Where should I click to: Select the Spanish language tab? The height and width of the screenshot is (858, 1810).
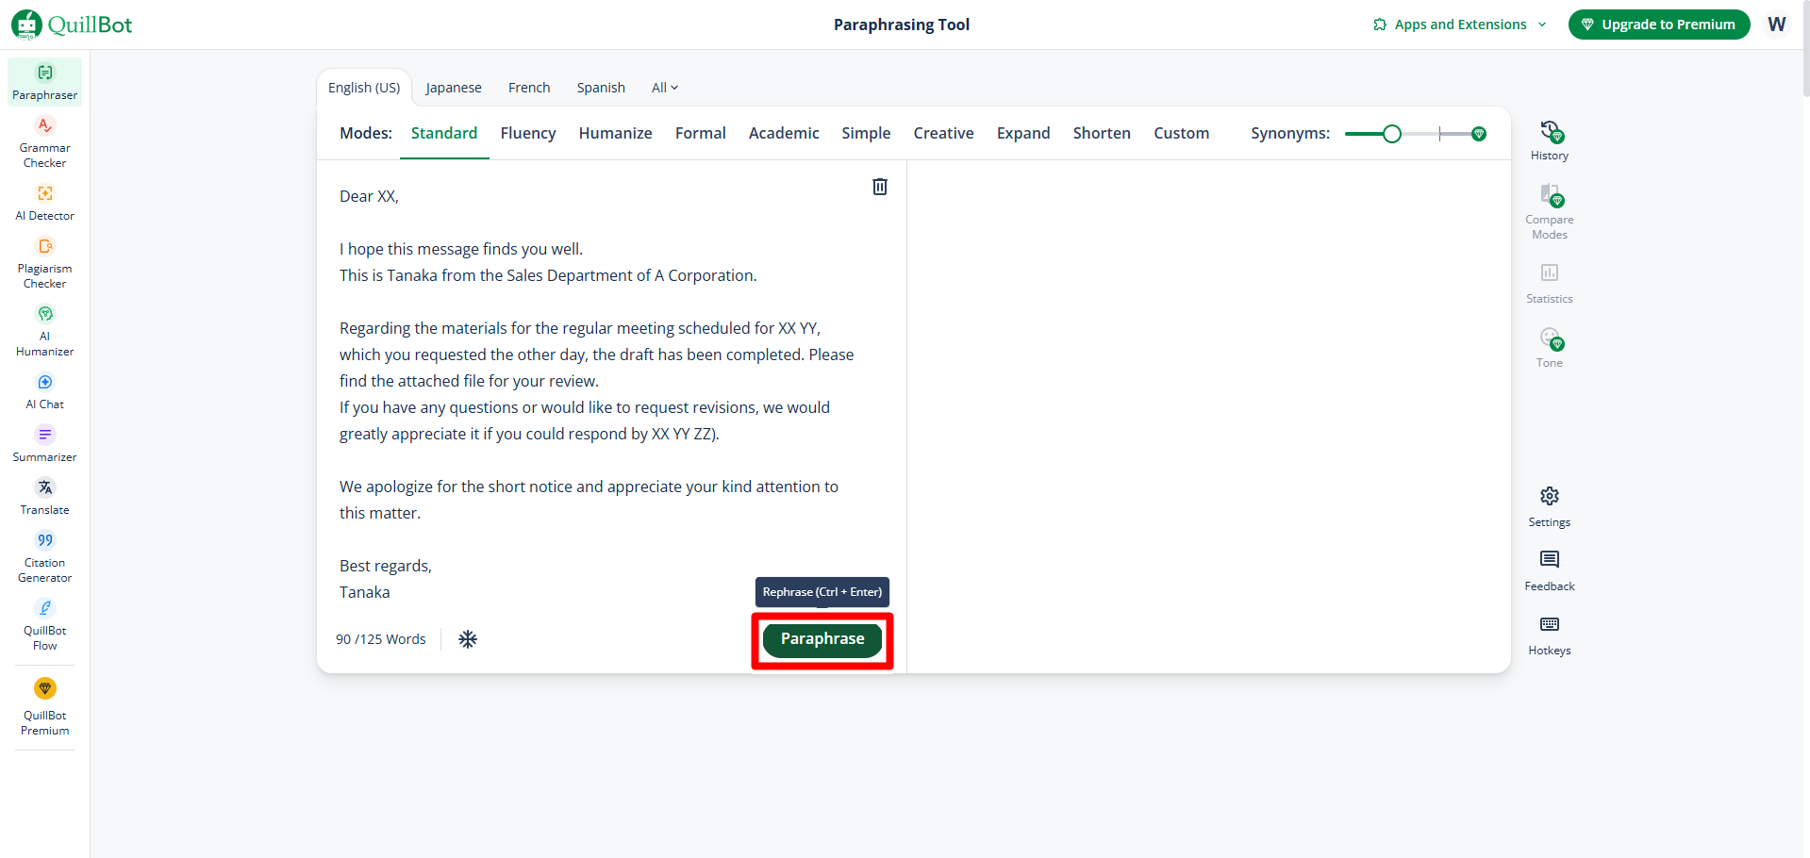[x=601, y=88]
